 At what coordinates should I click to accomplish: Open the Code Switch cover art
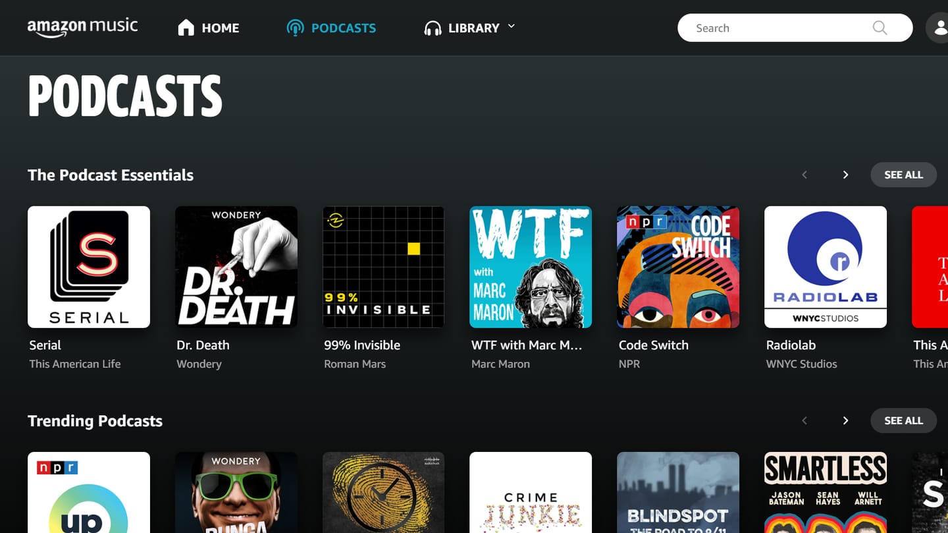click(678, 267)
